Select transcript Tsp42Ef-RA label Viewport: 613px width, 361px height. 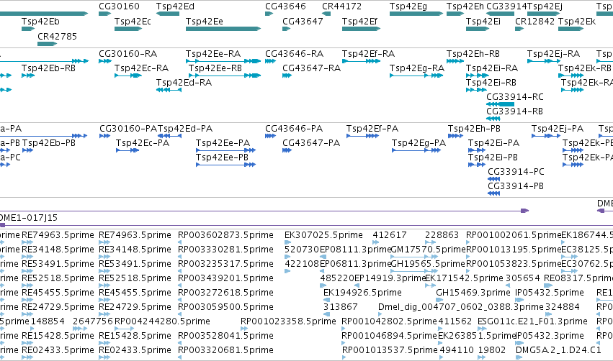tap(368, 53)
